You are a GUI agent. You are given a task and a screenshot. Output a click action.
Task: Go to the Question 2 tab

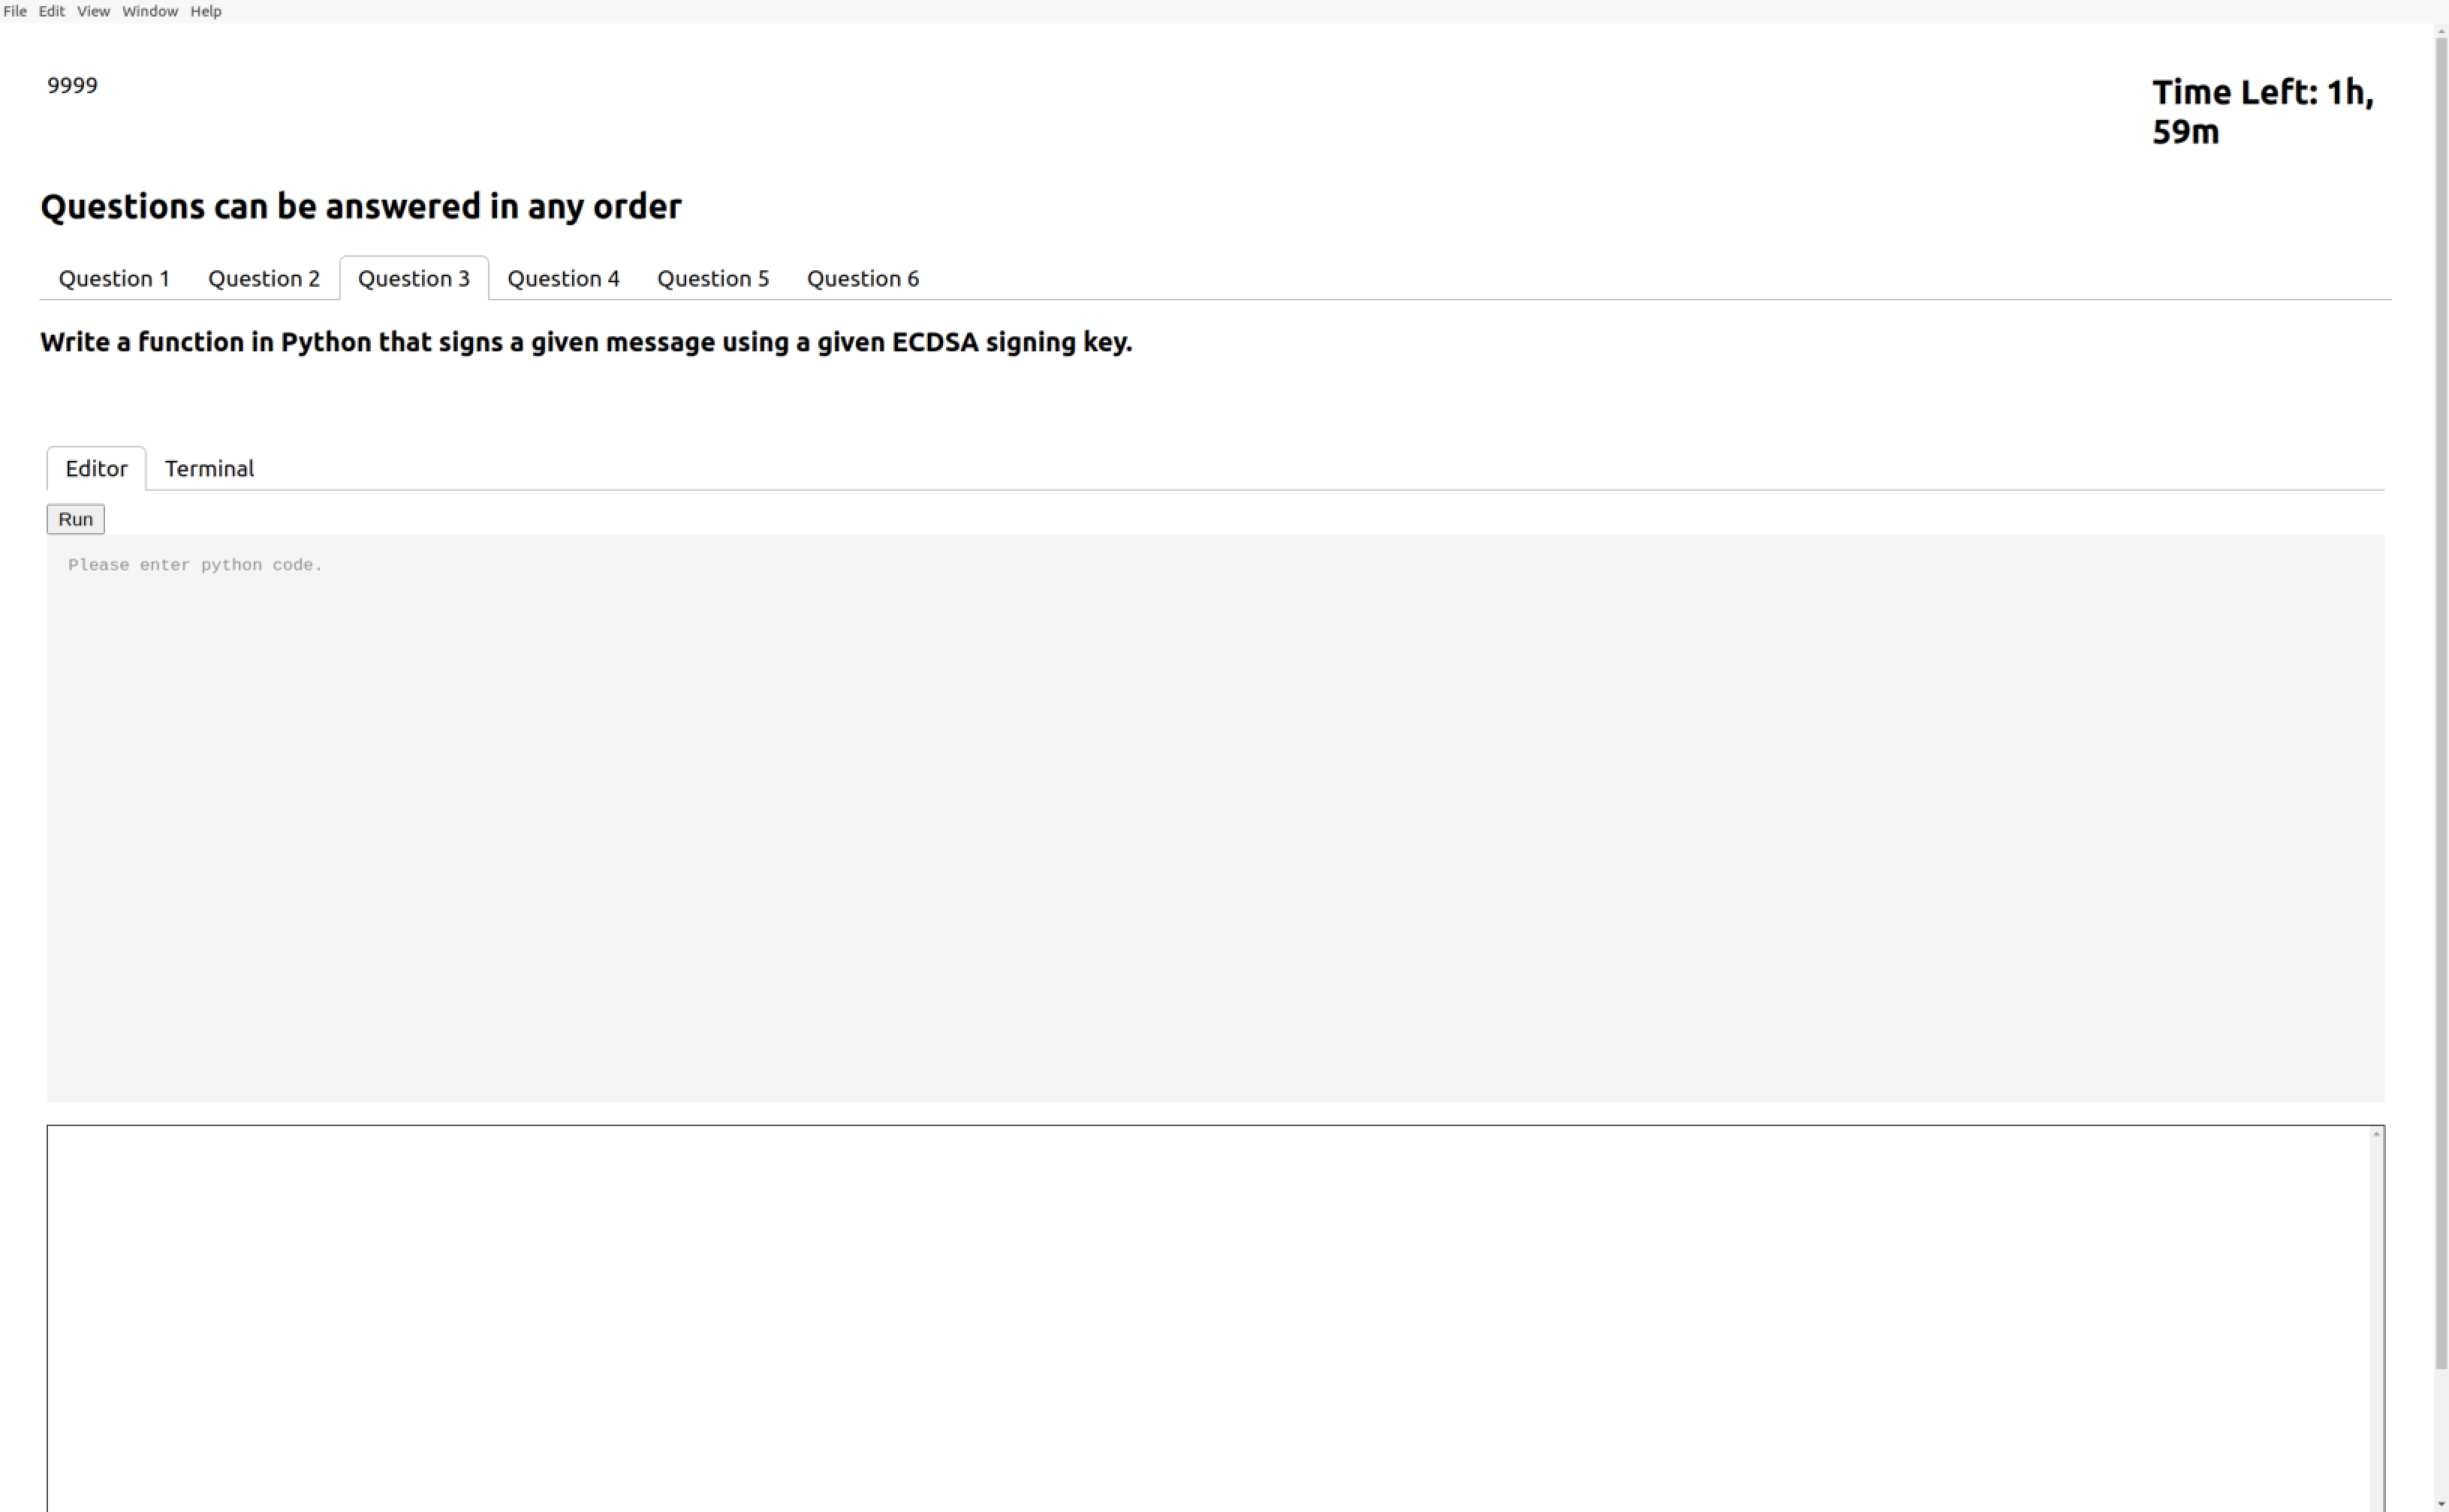point(264,278)
